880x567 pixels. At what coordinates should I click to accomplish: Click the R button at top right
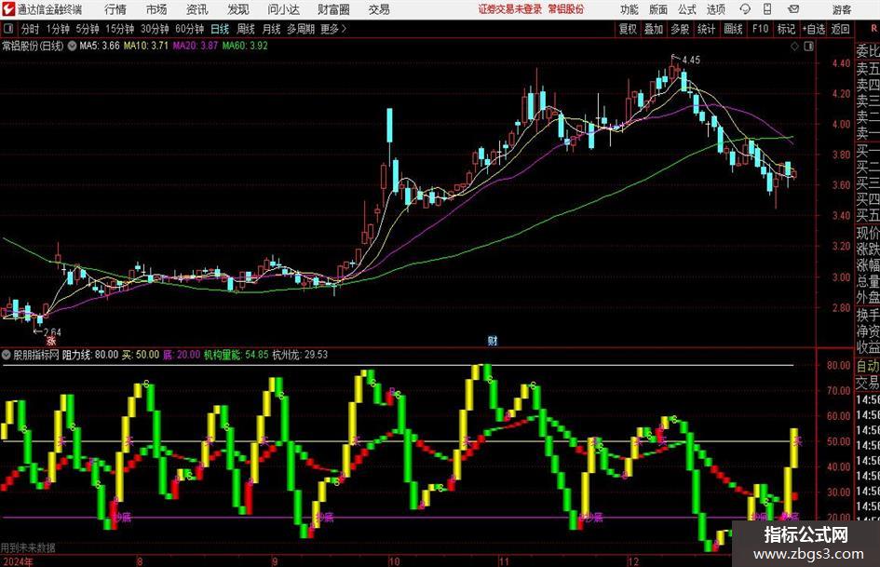874,29
